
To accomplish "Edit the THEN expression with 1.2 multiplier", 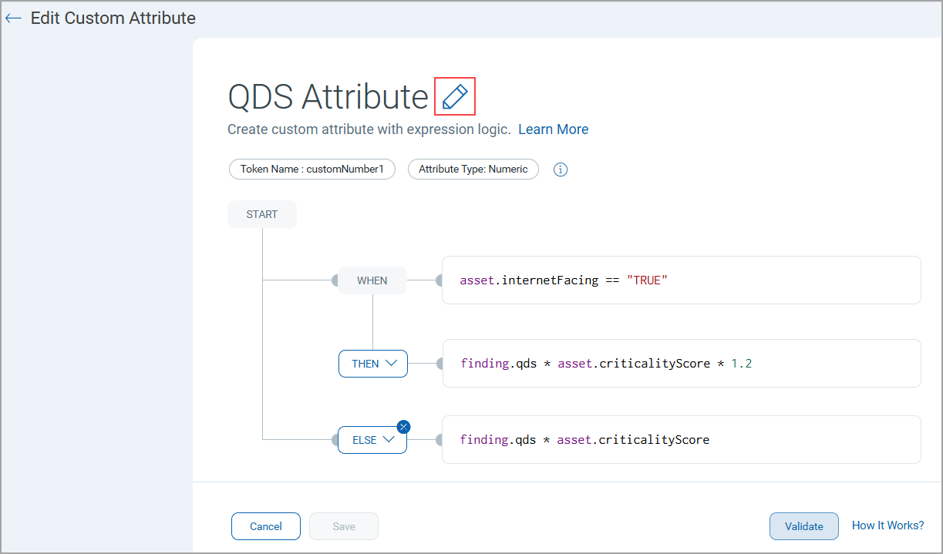I will [681, 364].
